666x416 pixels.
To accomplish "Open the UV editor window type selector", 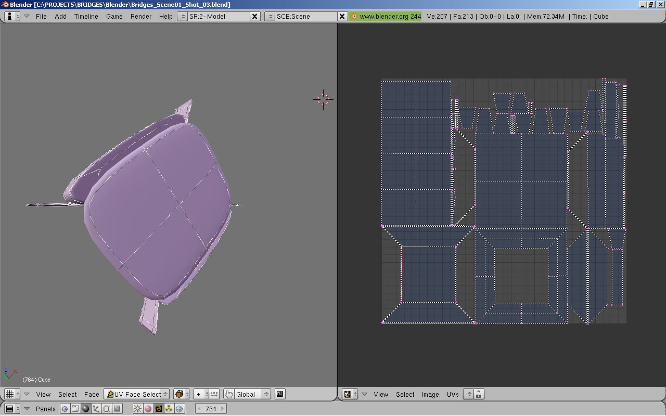I will click(x=350, y=394).
